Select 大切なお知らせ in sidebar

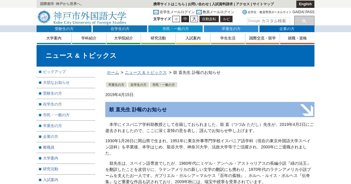point(56,83)
